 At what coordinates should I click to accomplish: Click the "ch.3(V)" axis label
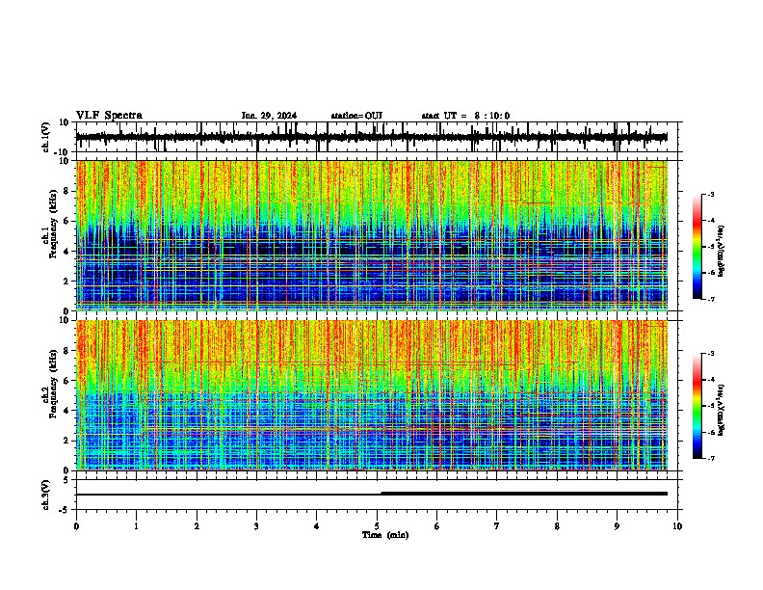46,495
